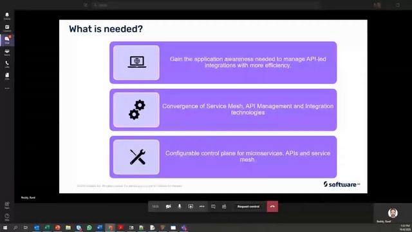412x232 pixels.
Task: Open Task View in the taskbar
Action: pyautogui.click(x=26, y=227)
